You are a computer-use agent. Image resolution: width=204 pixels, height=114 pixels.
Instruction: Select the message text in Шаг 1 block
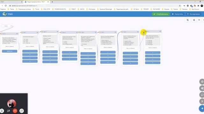[x=10, y=40]
